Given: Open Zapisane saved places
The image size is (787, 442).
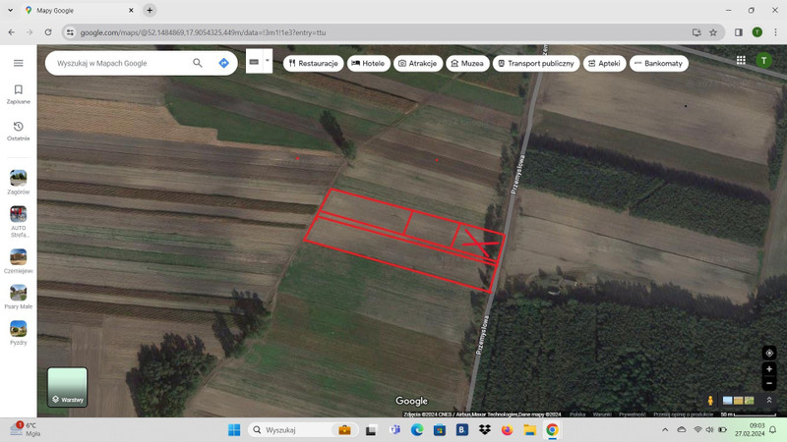Looking at the screenshot, I should (18, 94).
